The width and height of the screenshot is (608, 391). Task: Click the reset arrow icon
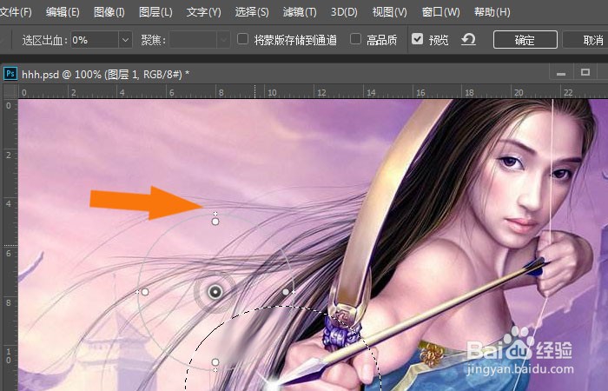pyautogui.click(x=468, y=39)
